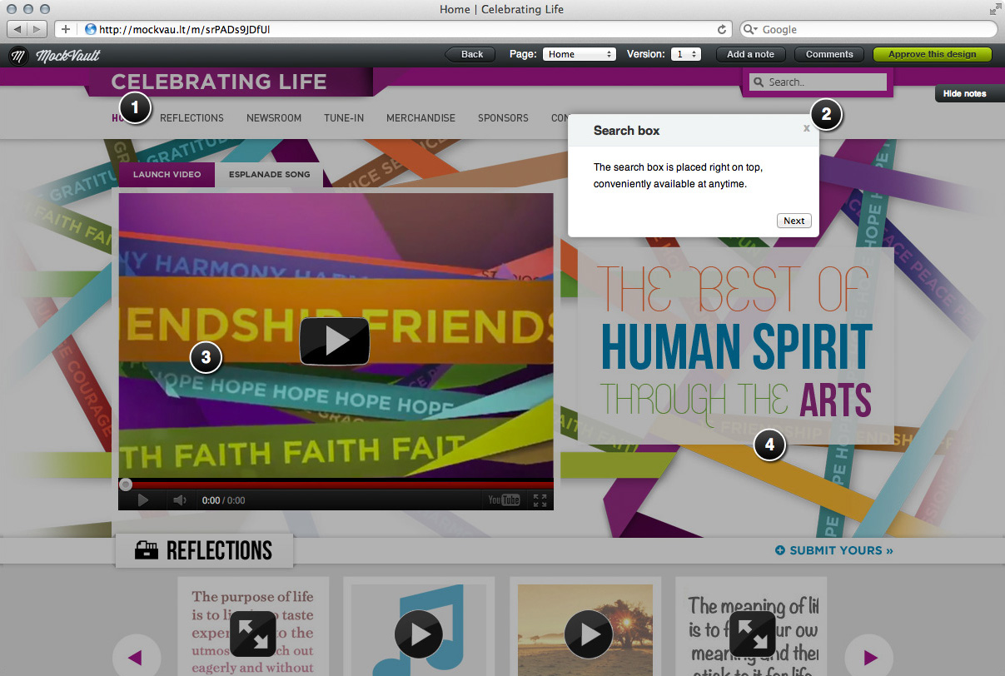
Task: Open the Tune-In nav item
Action: point(344,118)
